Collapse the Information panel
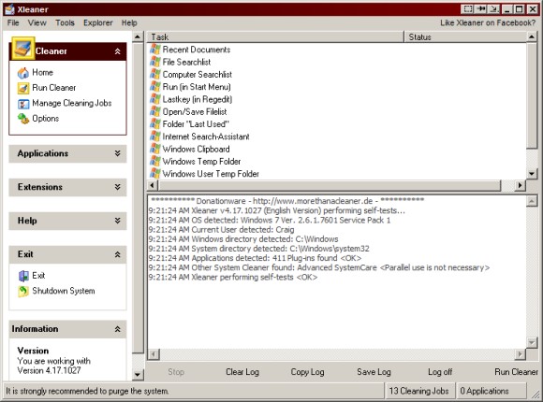This screenshot has width=543, height=402. 117,329
